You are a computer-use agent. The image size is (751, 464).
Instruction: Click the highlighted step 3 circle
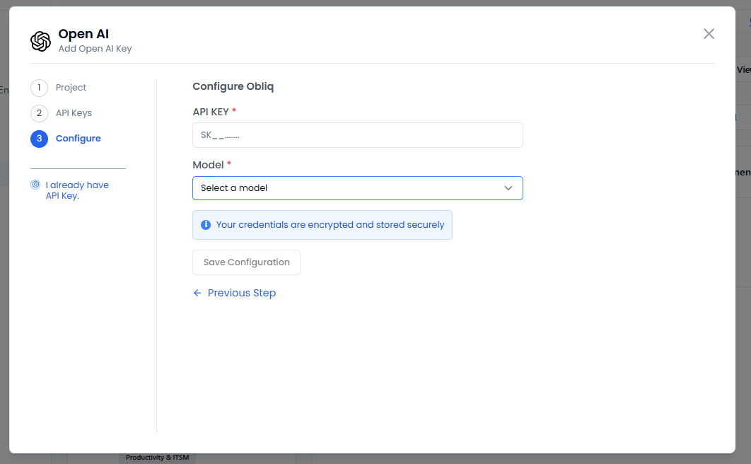pos(39,139)
